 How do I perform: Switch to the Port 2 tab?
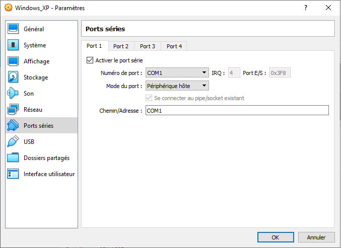click(x=121, y=46)
